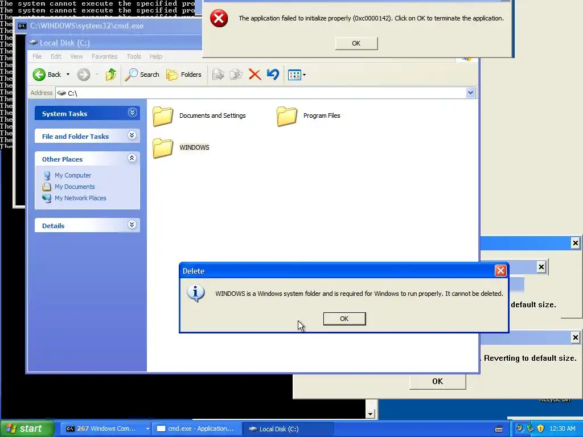The width and height of the screenshot is (583, 437).
Task: Open the File menu
Action: (37, 56)
